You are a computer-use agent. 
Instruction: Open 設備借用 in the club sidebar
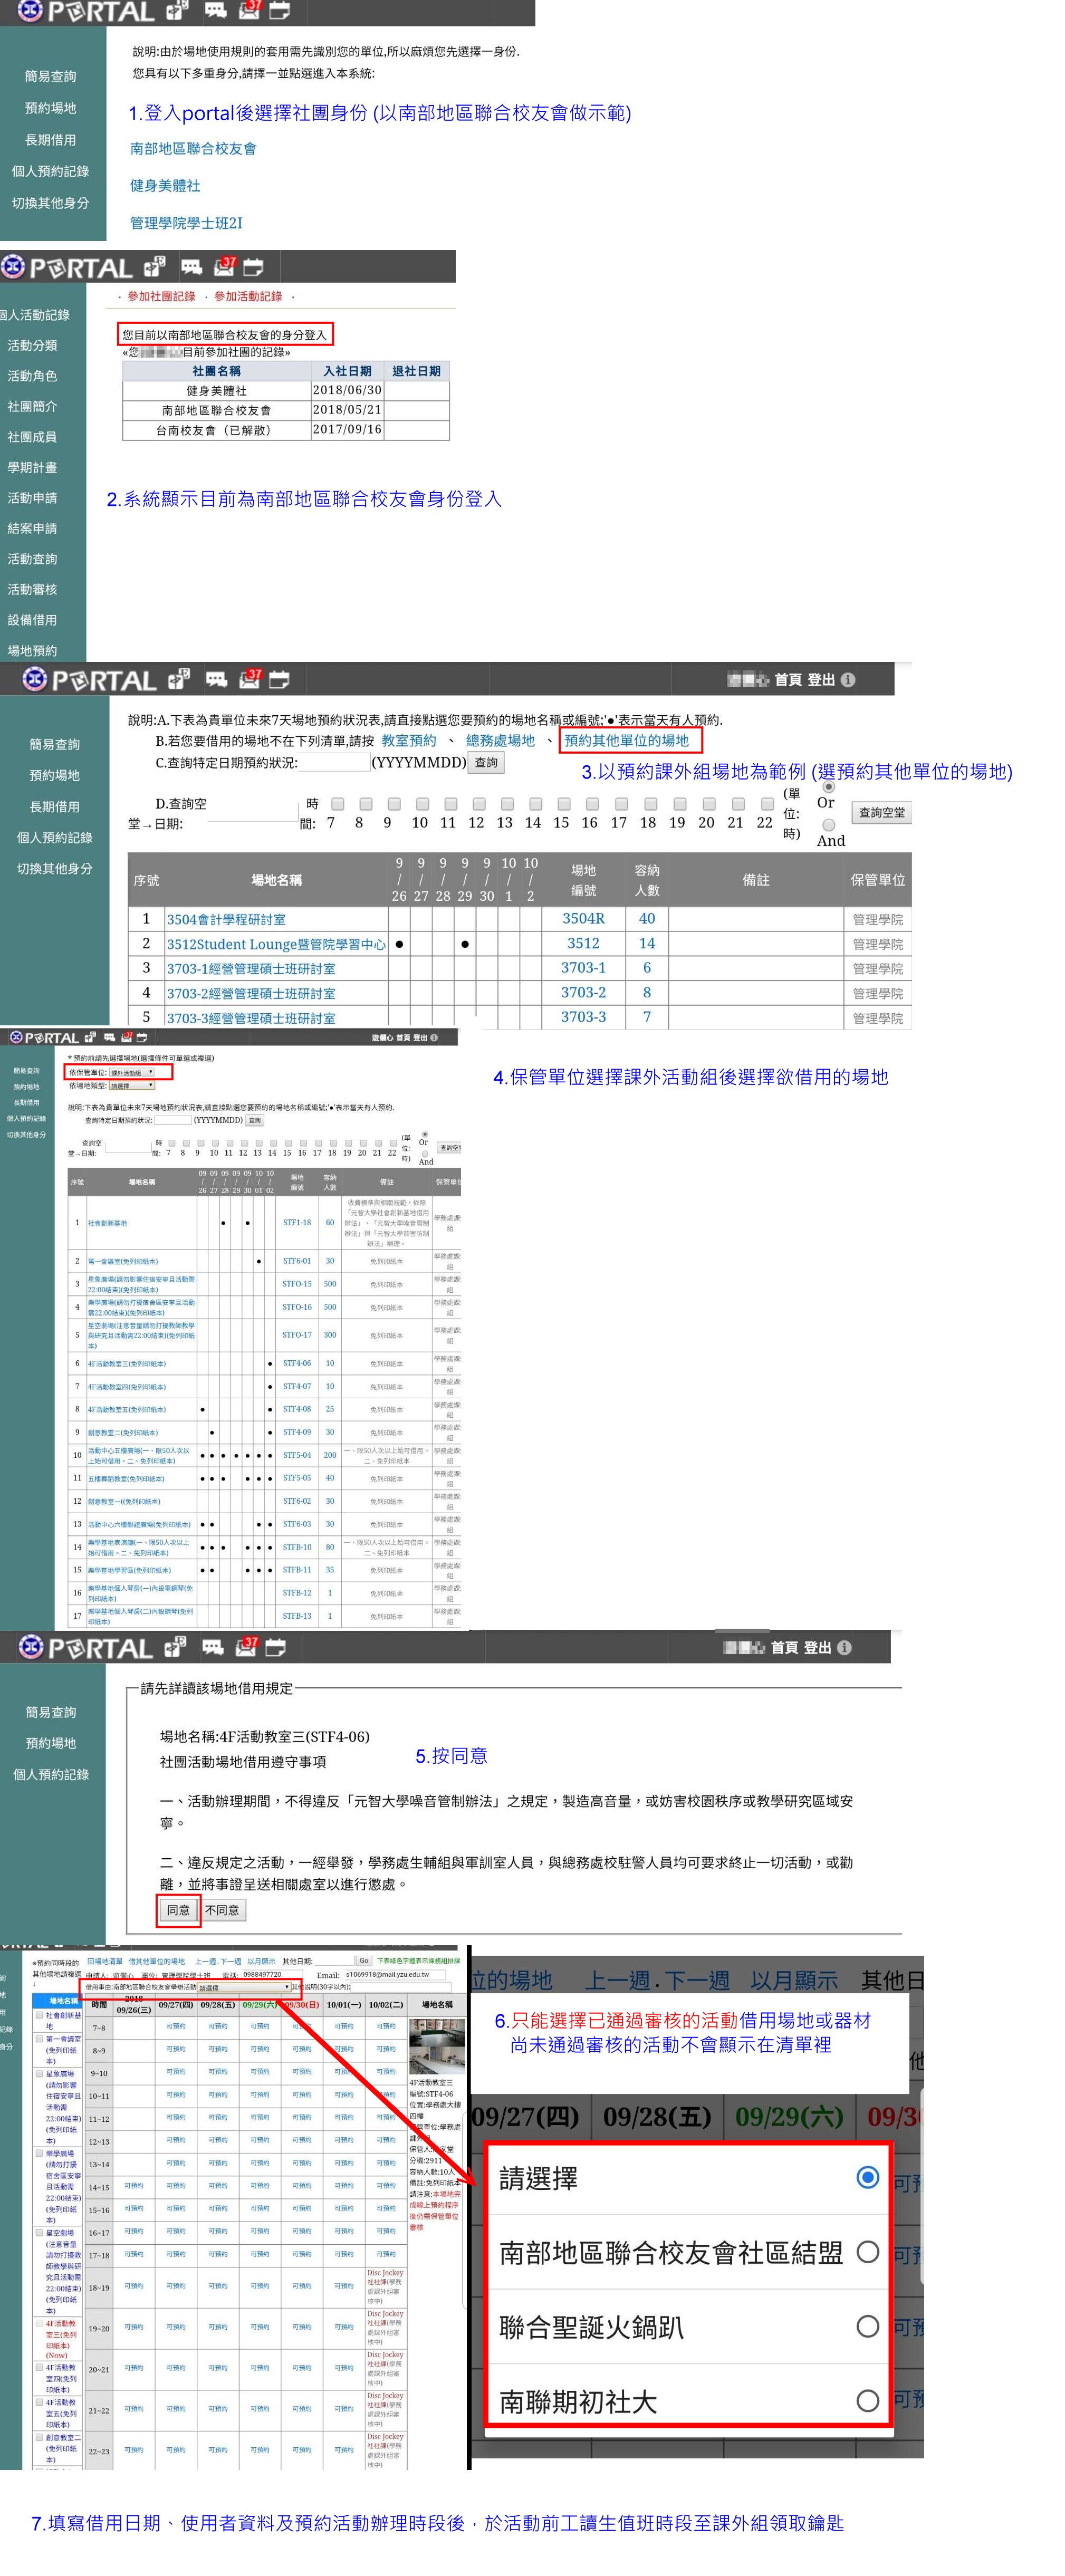32,620
